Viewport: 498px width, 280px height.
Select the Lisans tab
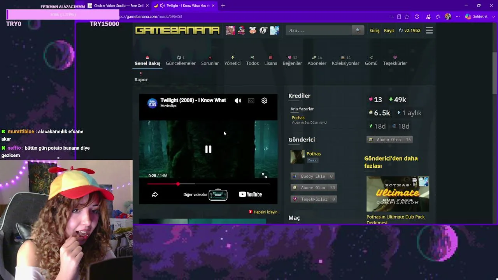coord(270,61)
